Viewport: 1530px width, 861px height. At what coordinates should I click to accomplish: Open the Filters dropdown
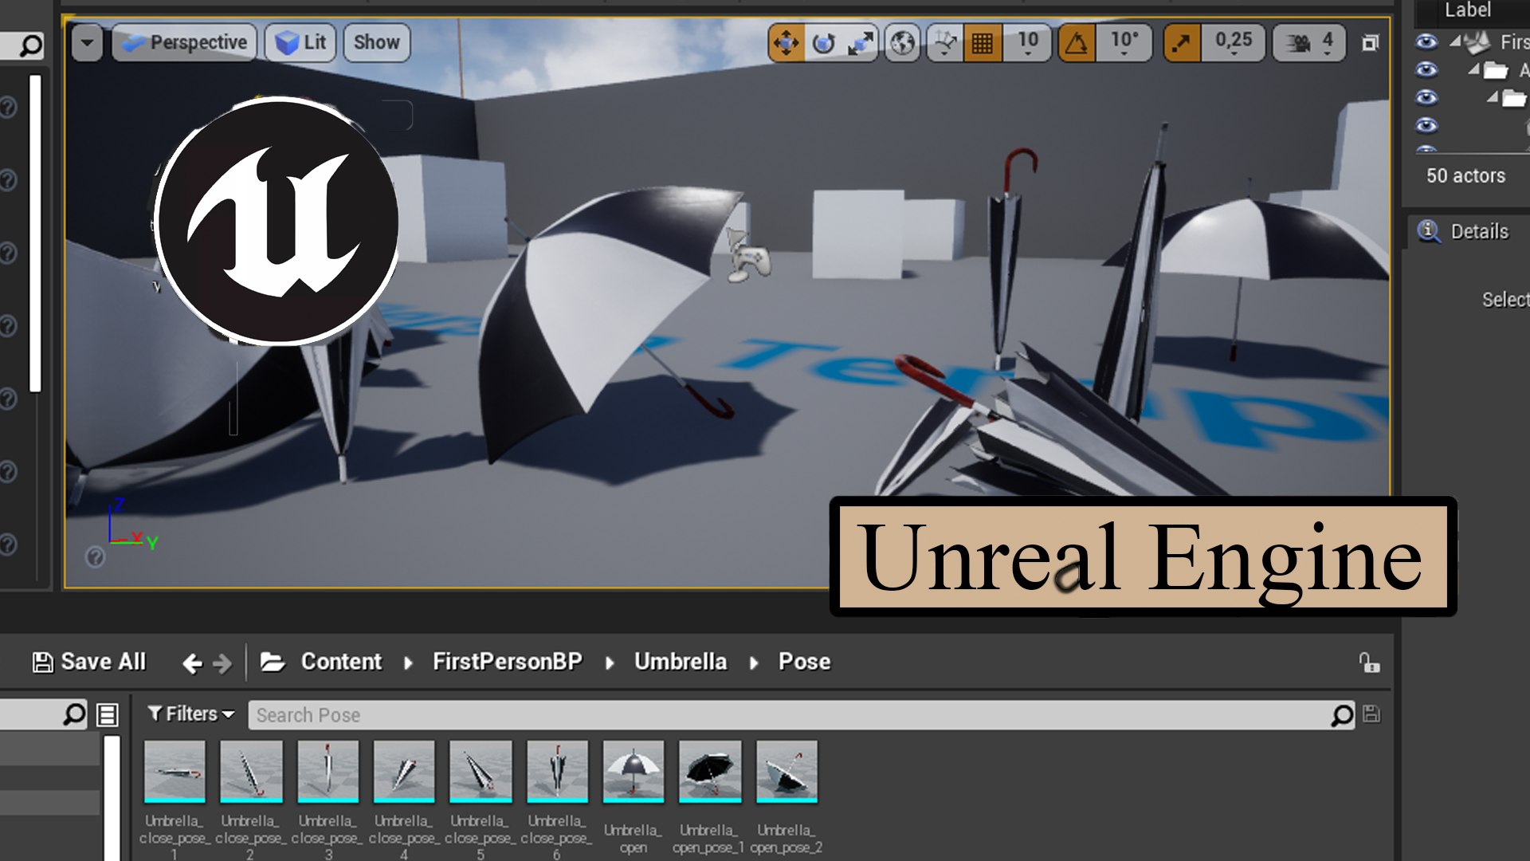pos(190,714)
